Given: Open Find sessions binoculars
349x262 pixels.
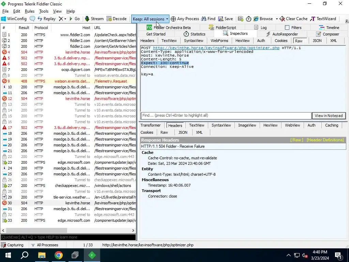Looking at the screenshot, I should click(208, 19).
